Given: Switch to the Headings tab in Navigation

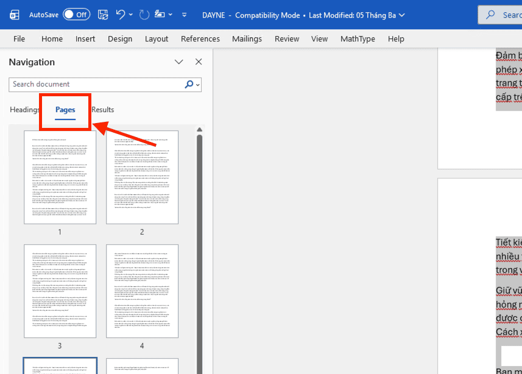Looking at the screenshot, I should [x=24, y=110].
